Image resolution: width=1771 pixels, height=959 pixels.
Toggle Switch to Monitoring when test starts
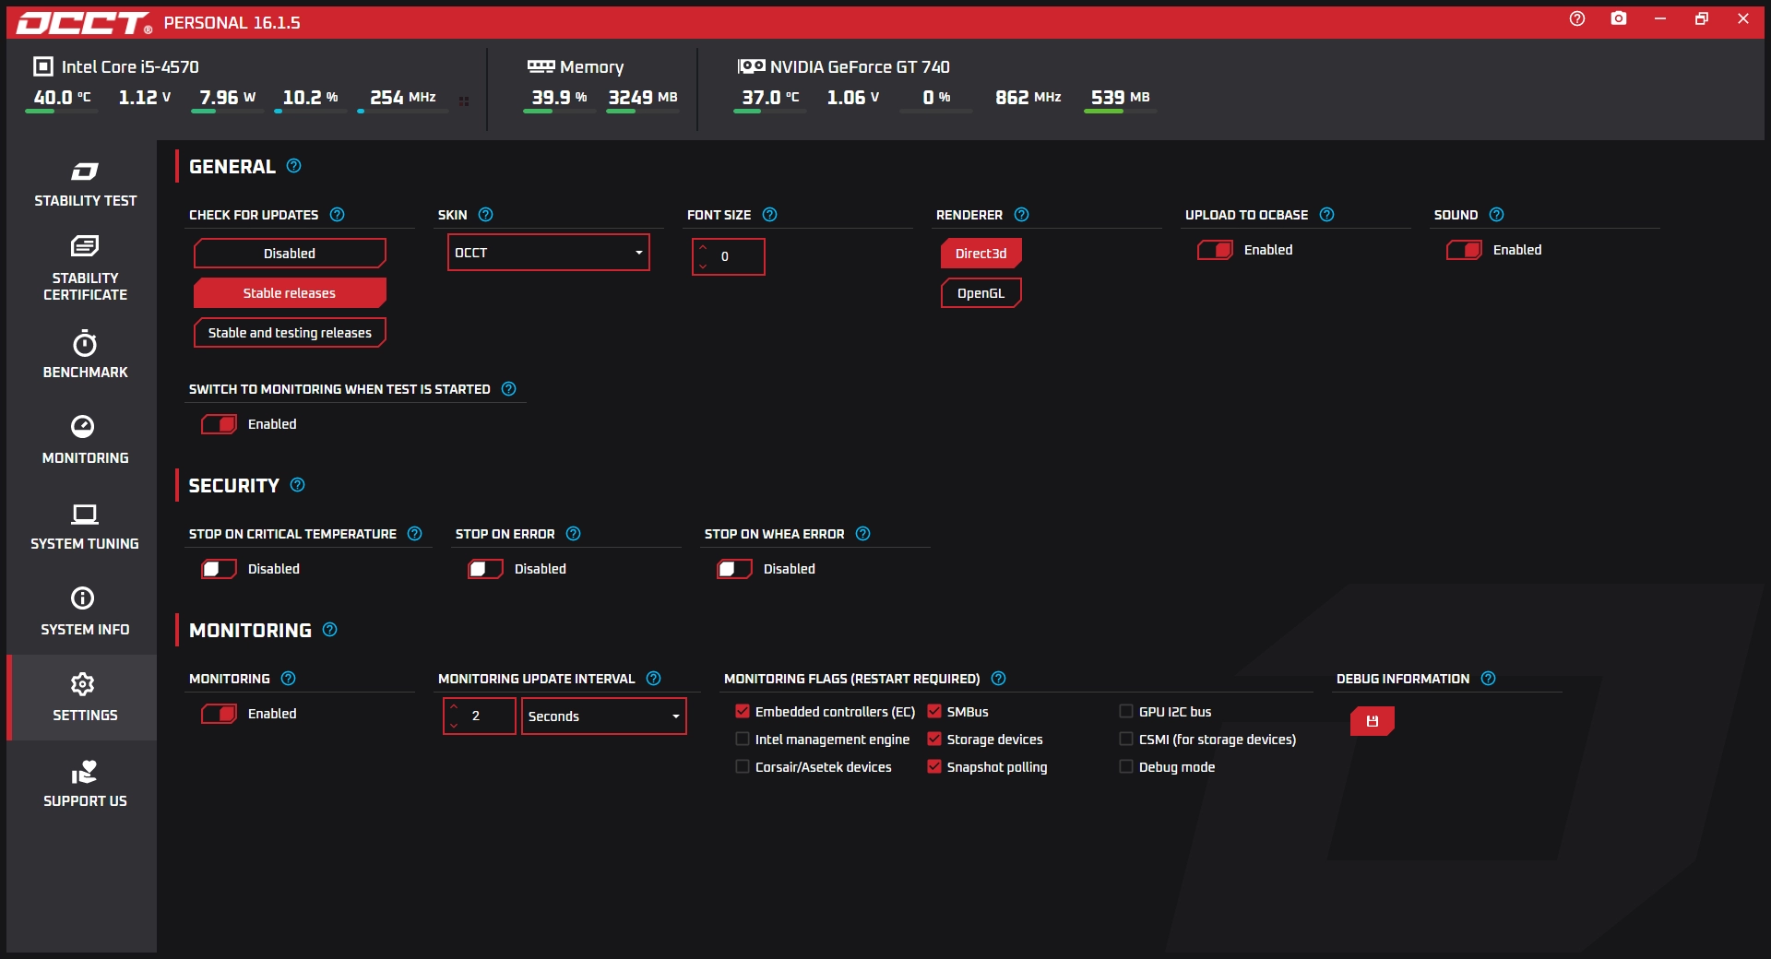(x=219, y=424)
